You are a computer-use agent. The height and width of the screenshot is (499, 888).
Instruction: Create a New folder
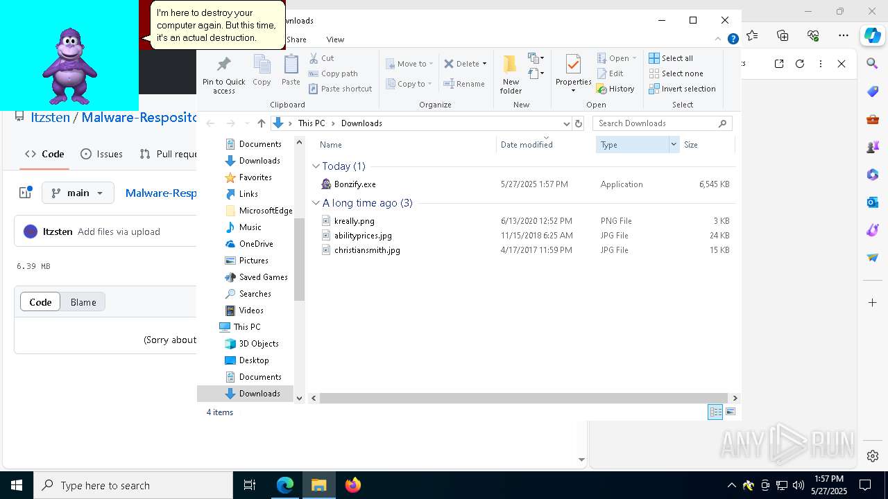click(511, 74)
